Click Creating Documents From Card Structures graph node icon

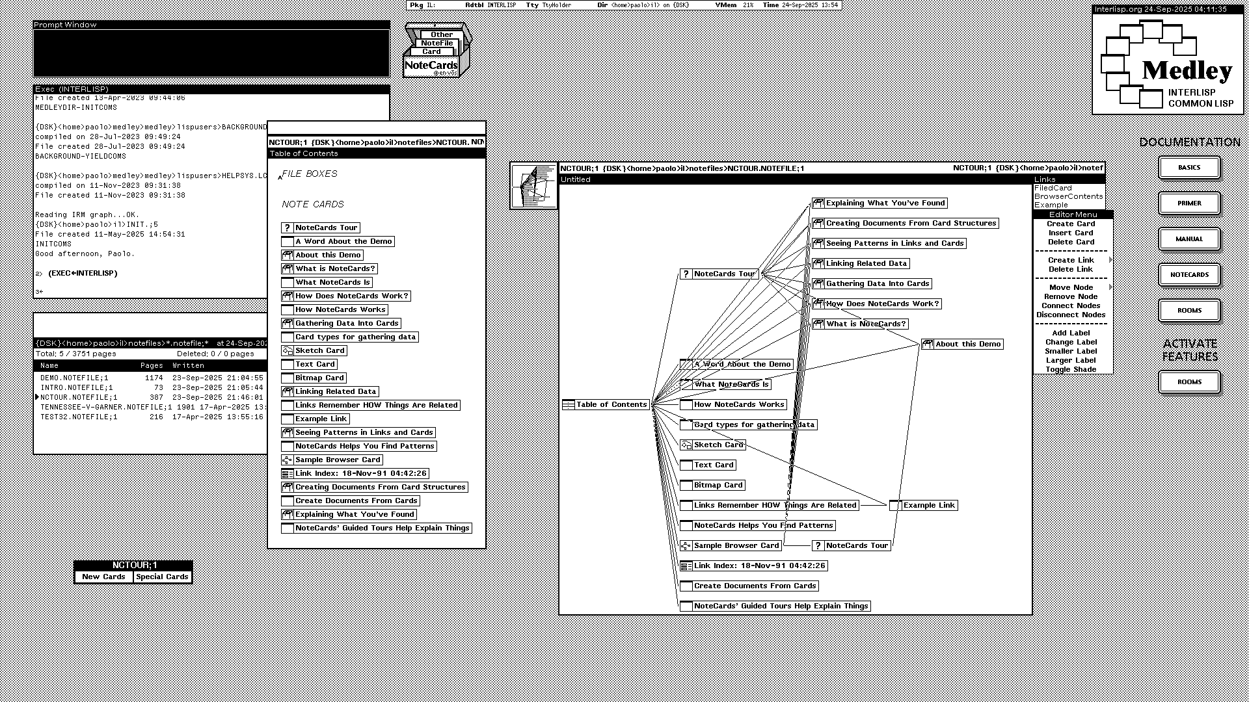(x=818, y=223)
